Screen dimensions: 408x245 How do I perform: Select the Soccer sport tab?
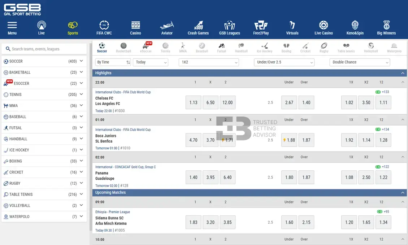click(102, 48)
